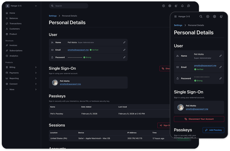Screen dimensions: 230x151
Task: Click the Disconnect button in desktop view
Action: tap(165, 69)
